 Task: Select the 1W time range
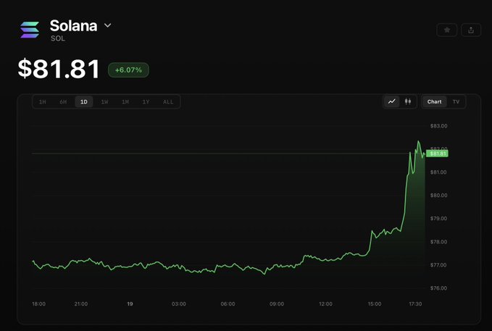[x=104, y=102]
